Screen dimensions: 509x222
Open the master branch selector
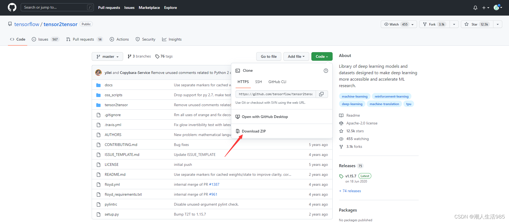(107, 56)
